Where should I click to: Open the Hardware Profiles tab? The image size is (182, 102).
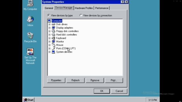[84, 8]
